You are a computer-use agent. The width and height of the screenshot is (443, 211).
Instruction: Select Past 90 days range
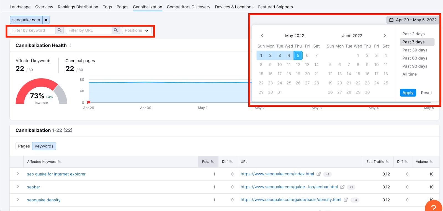tap(415, 66)
